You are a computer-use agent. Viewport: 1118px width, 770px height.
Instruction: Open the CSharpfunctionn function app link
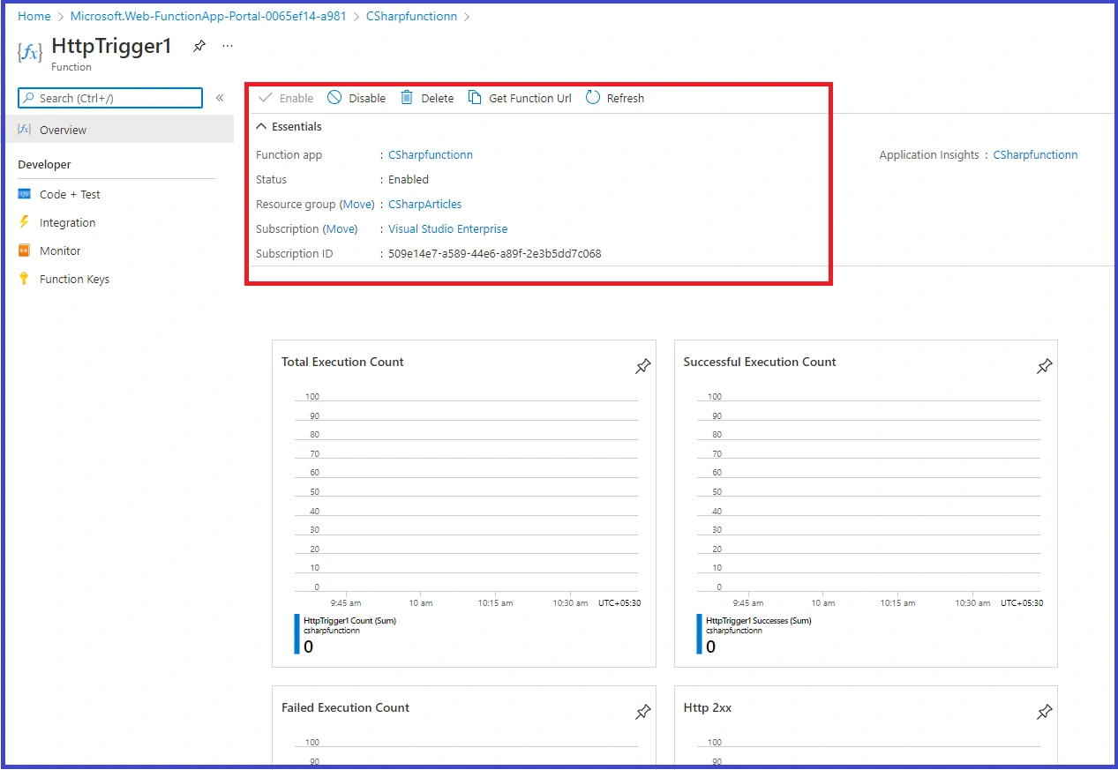click(x=431, y=154)
